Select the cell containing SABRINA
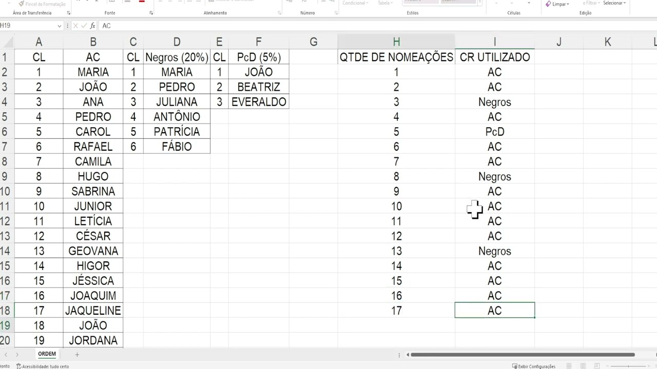The height and width of the screenshot is (369, 657). [93, 191]
